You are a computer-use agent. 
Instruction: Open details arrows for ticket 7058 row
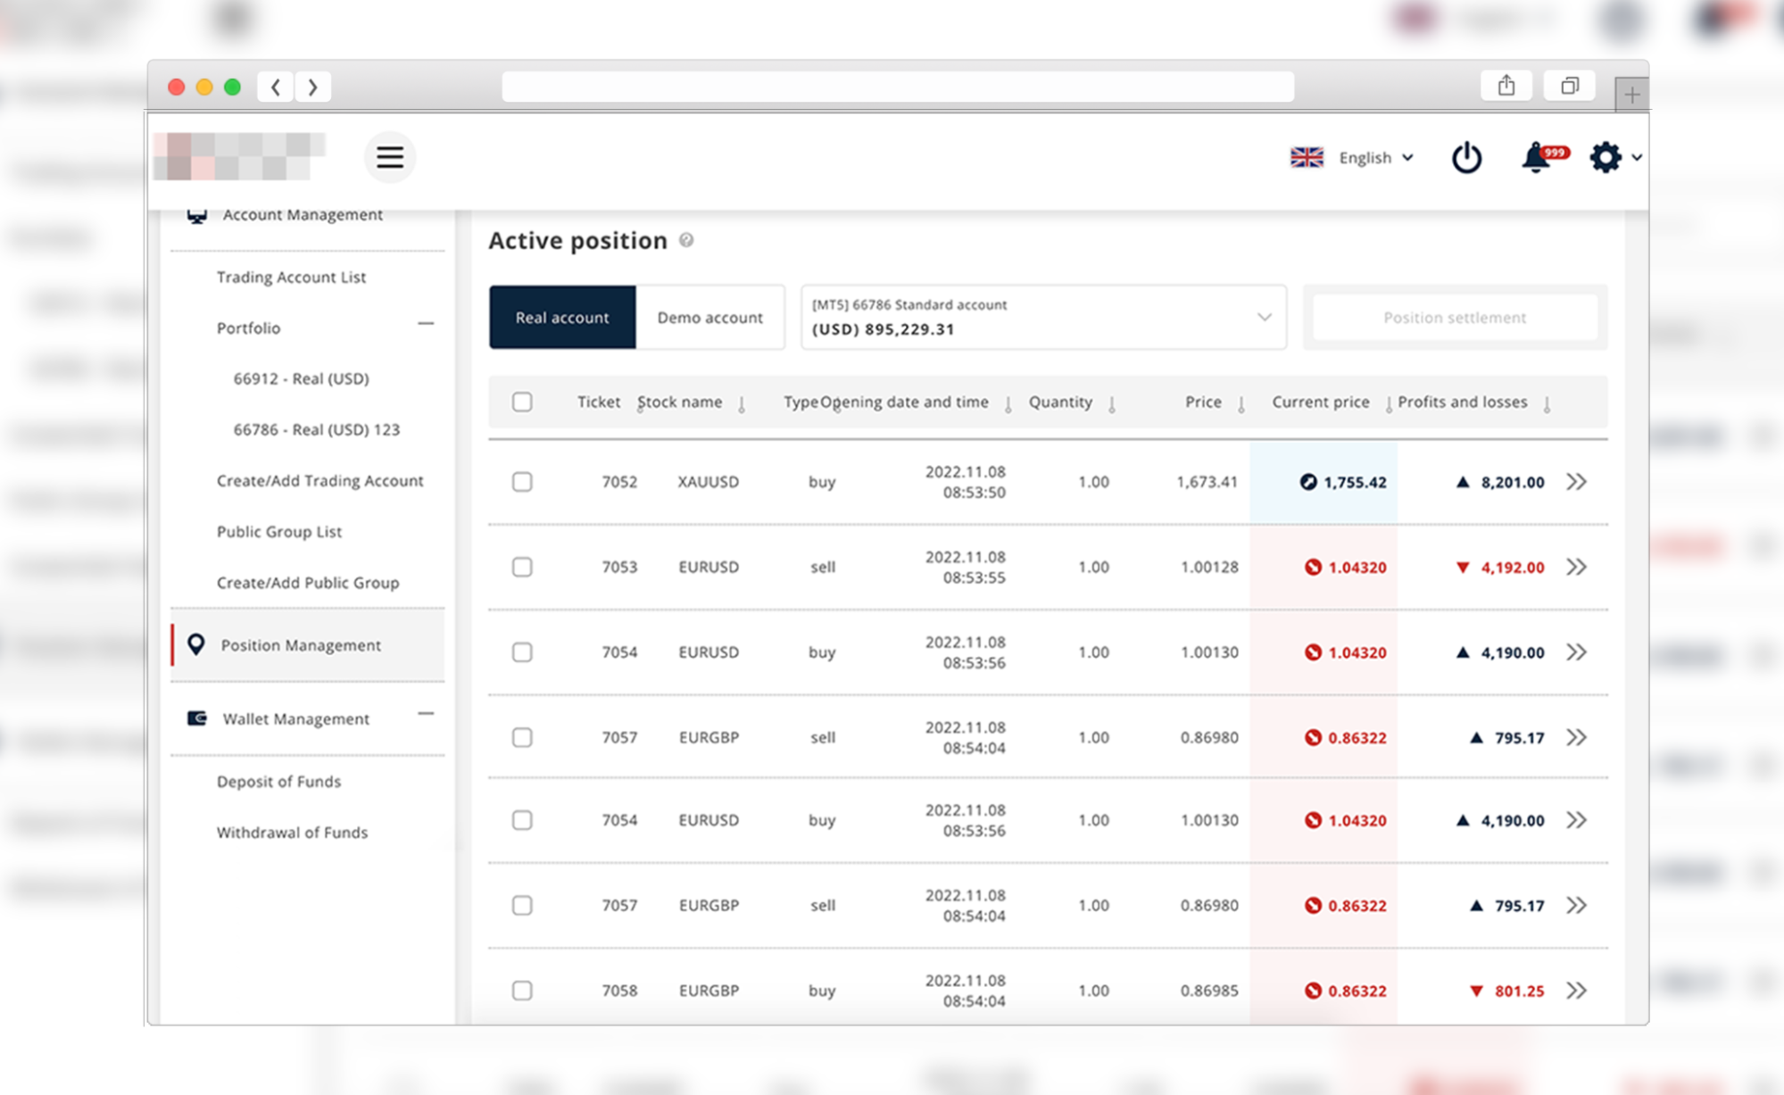pyautogui.click(x=1577, y=991)
